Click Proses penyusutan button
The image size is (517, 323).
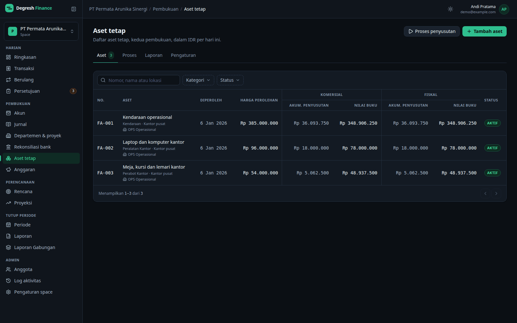click(432, 31)
